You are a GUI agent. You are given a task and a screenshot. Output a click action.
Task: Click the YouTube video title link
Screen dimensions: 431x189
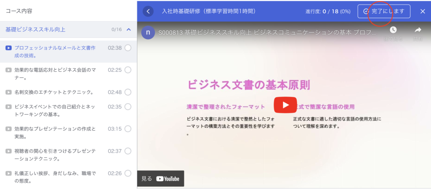265,32
